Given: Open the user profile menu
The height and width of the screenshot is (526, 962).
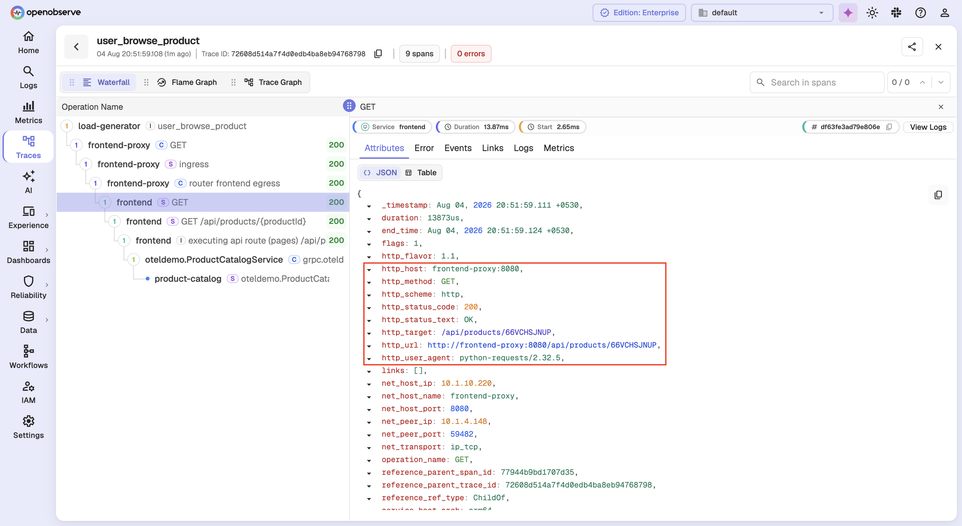Looking at the screenshot, I should pyautogui.click(x=945, y=13).
